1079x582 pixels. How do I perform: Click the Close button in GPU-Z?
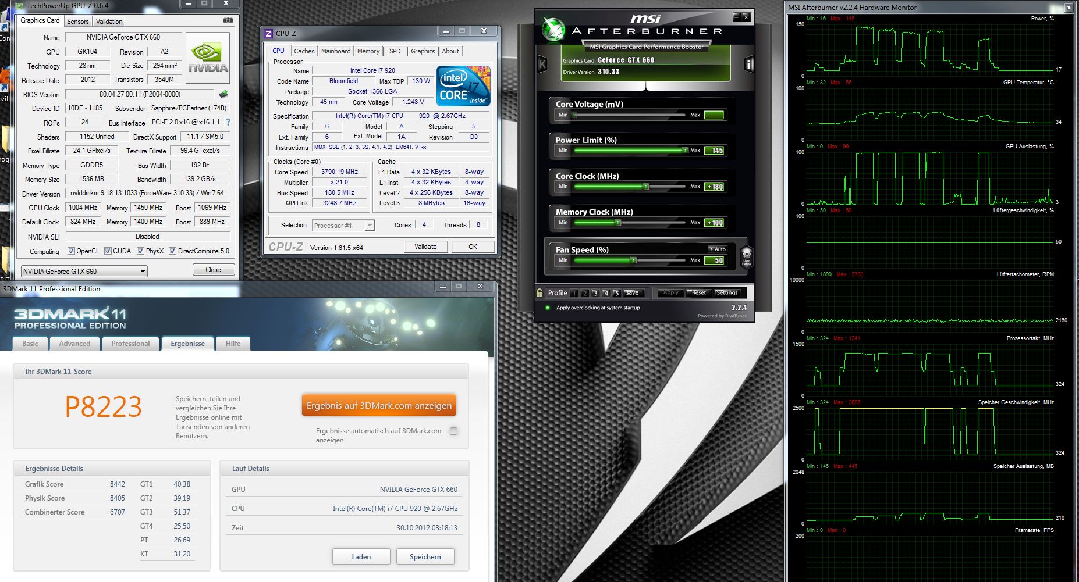[x=214, y=270]
